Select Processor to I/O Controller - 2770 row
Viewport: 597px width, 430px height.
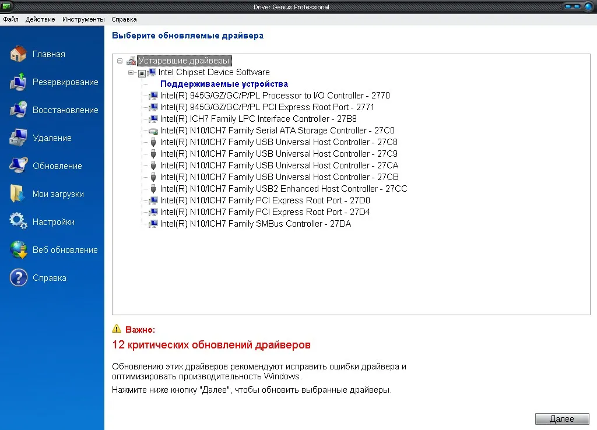pos(275,96)
